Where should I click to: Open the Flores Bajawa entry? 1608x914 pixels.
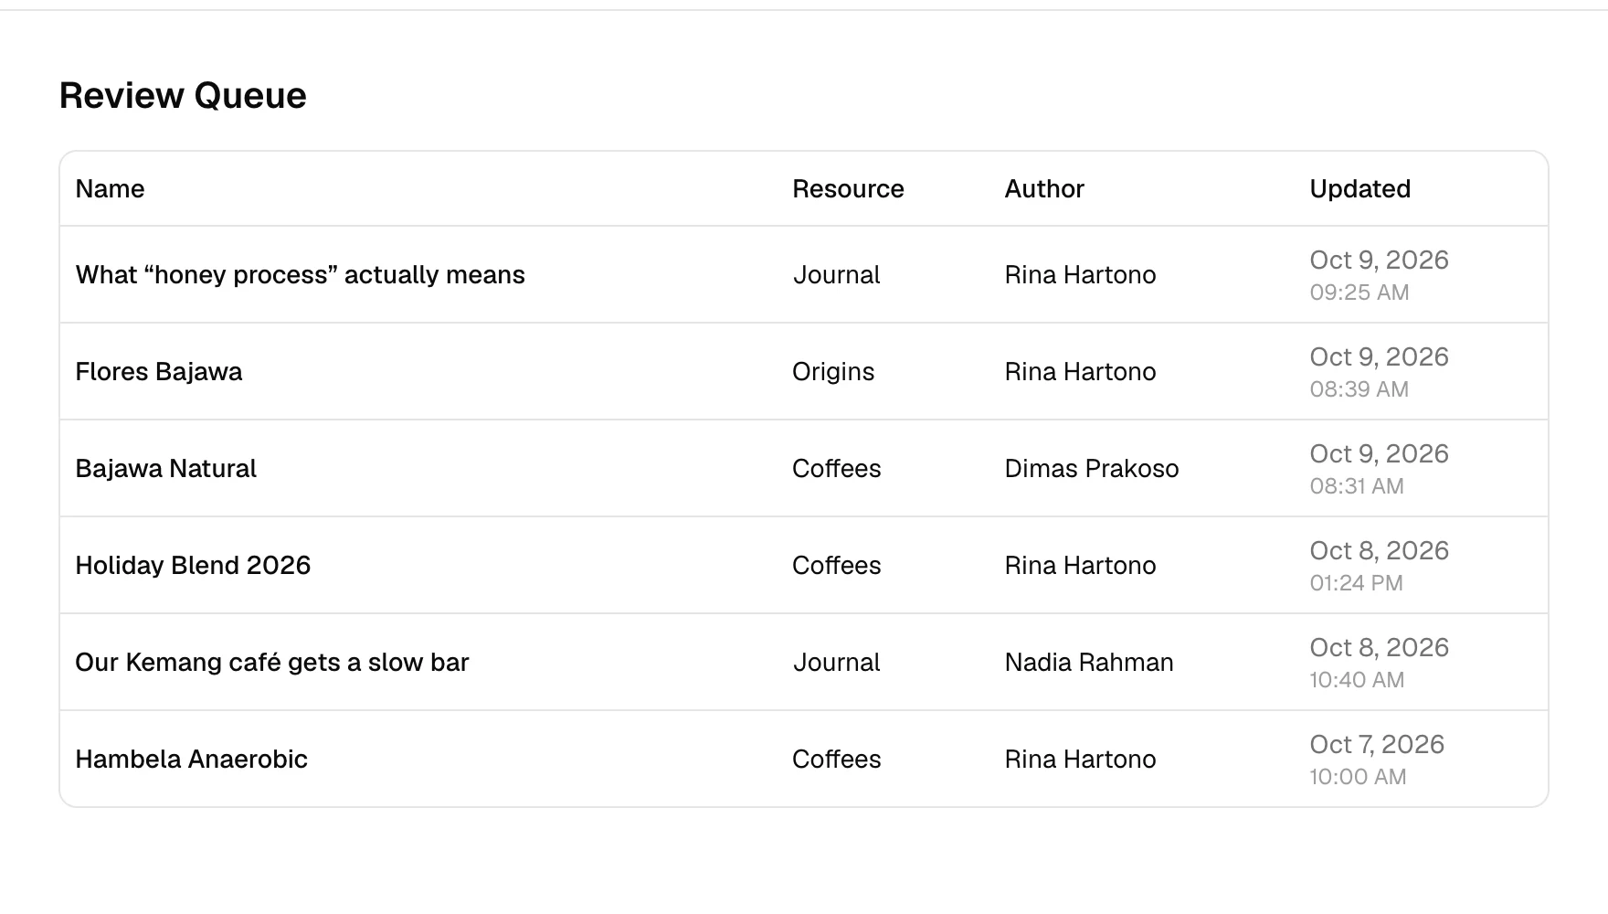click(x=159, y=372)
